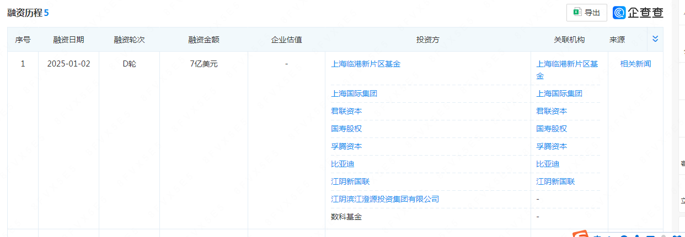Open 国寿股权 investor page
Viewport: 685px width, 237px height.
tap(346, 129)
